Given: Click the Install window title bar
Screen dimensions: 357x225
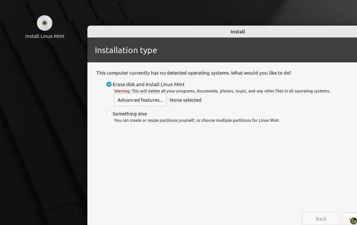Looking at the screenshot, I should tap(222, 32).
